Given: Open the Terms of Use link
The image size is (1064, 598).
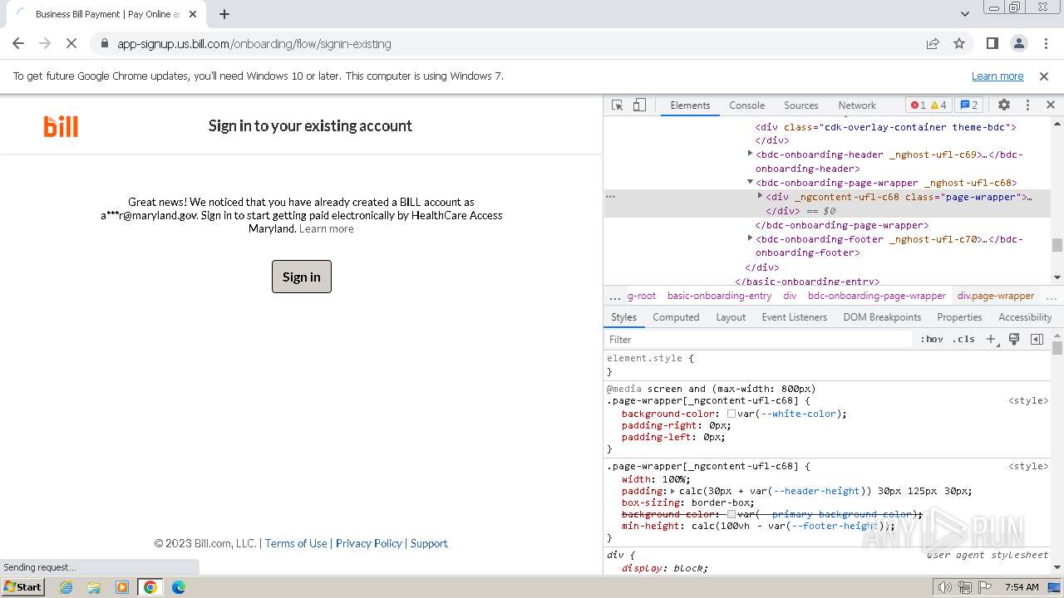Looking at the screenshot, I should (296, 543).
